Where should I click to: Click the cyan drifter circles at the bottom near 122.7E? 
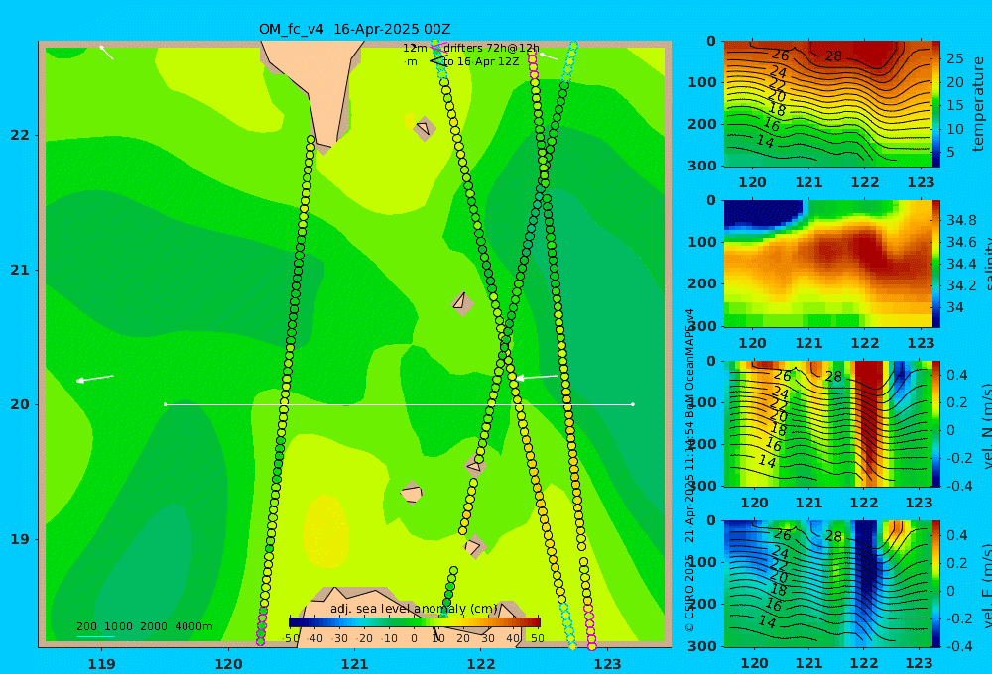click(x=568, y=626)
